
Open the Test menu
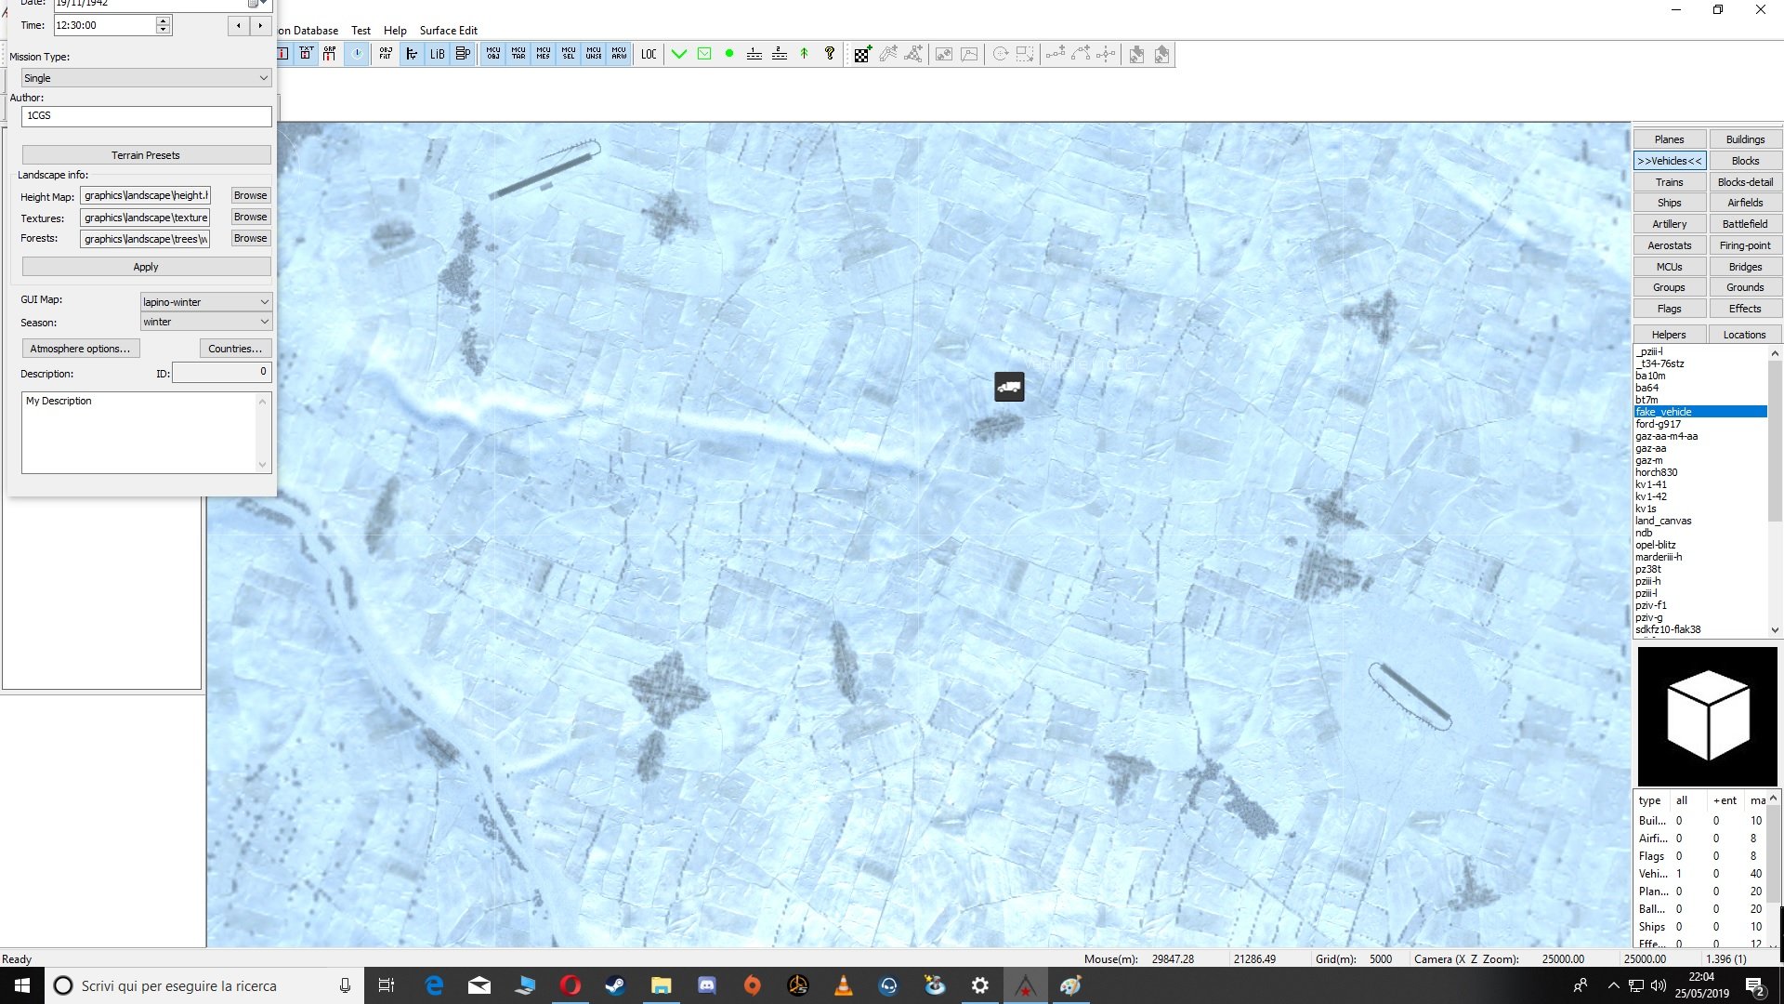click(x=361, y=30)
